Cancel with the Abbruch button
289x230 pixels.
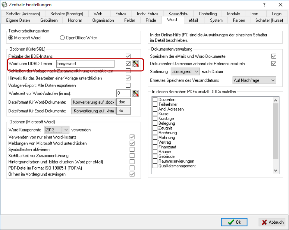coord(272,222)
